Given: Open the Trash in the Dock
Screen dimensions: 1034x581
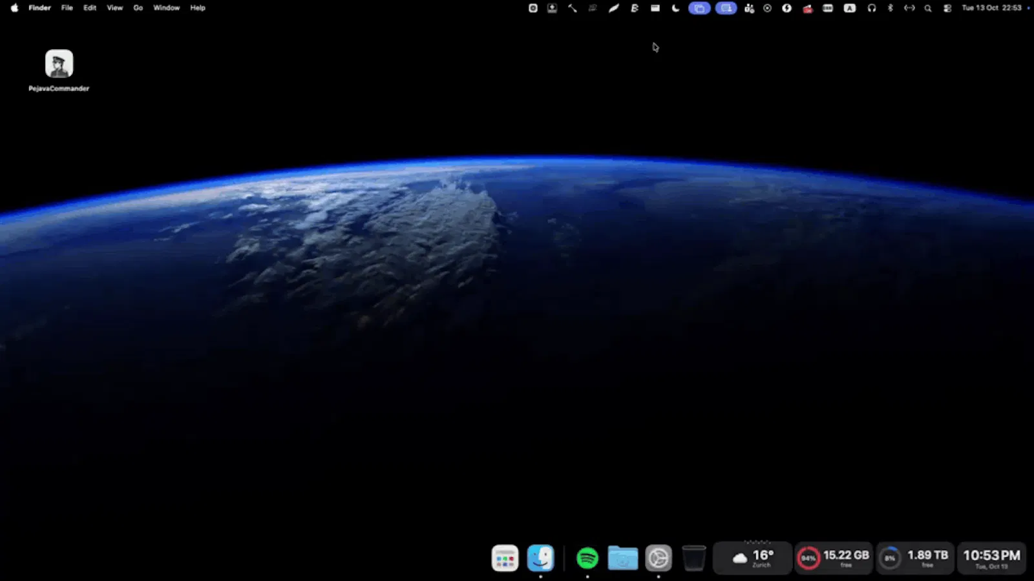Looking at the screenshot, I should (x=694, y=558).
